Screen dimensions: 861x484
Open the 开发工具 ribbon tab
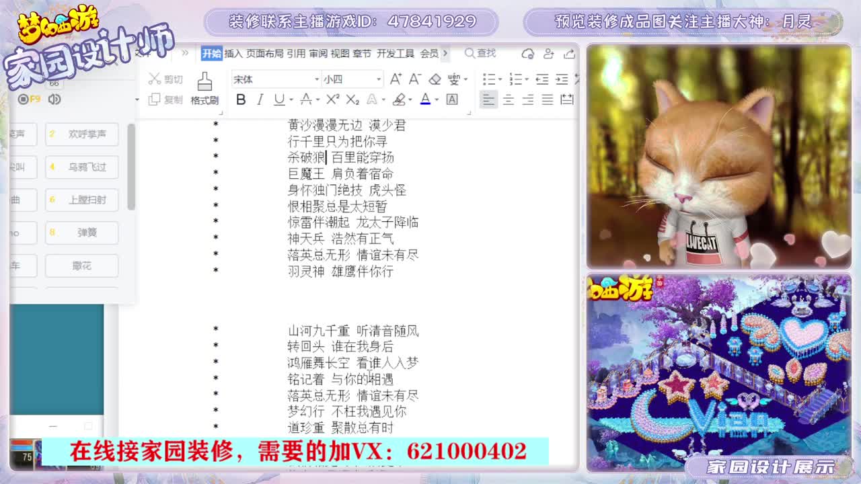[396, 53]
